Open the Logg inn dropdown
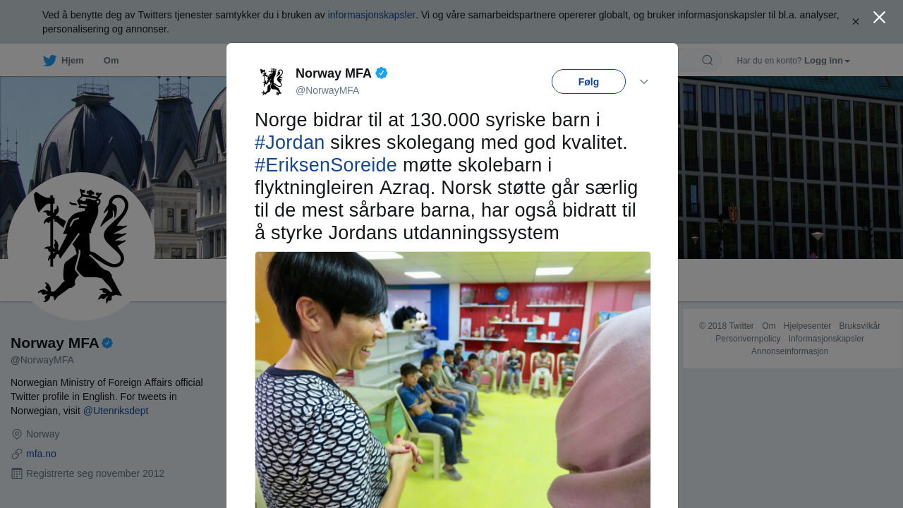The image size is (903, 508). [x=827, y=61]
